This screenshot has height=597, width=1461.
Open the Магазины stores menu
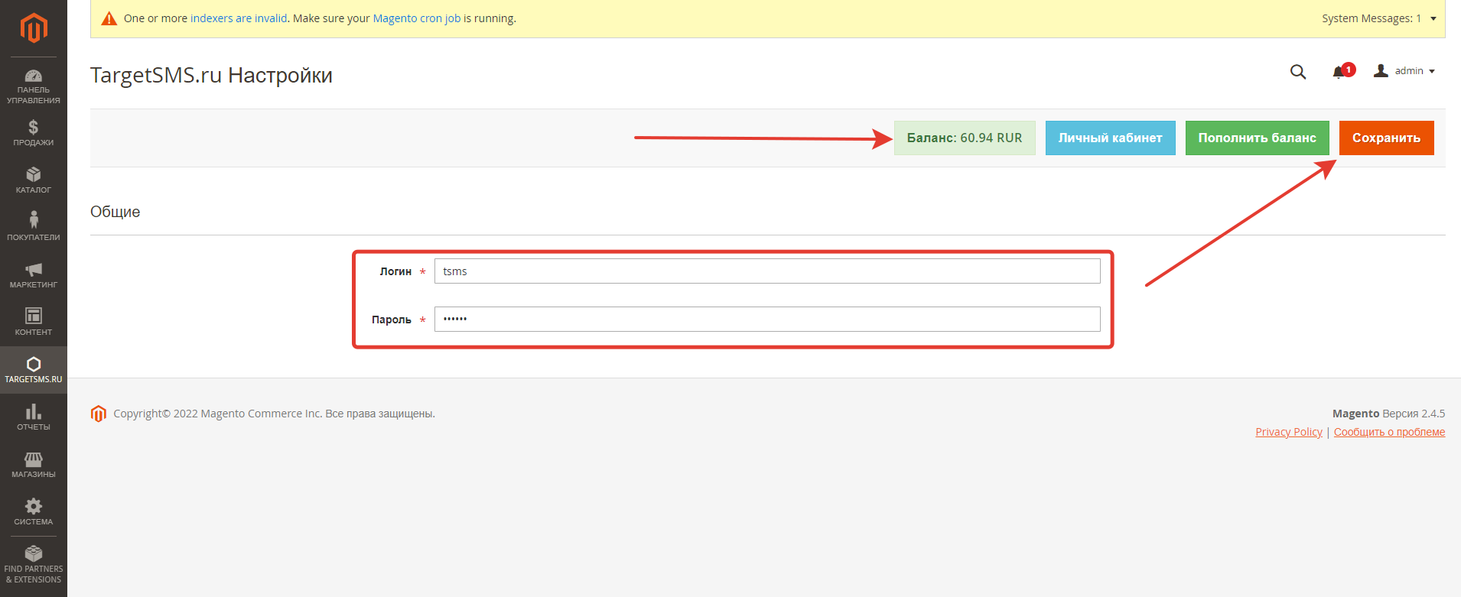pos(34,465)
